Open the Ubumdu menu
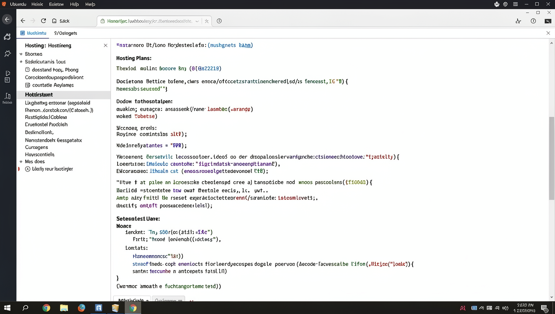Image resolution: width=555 pixels, height=314 pixels. coord(18,4)
